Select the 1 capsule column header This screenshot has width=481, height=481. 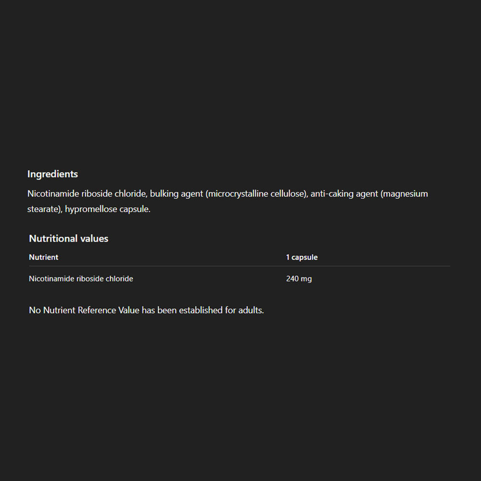click(302, 257)
